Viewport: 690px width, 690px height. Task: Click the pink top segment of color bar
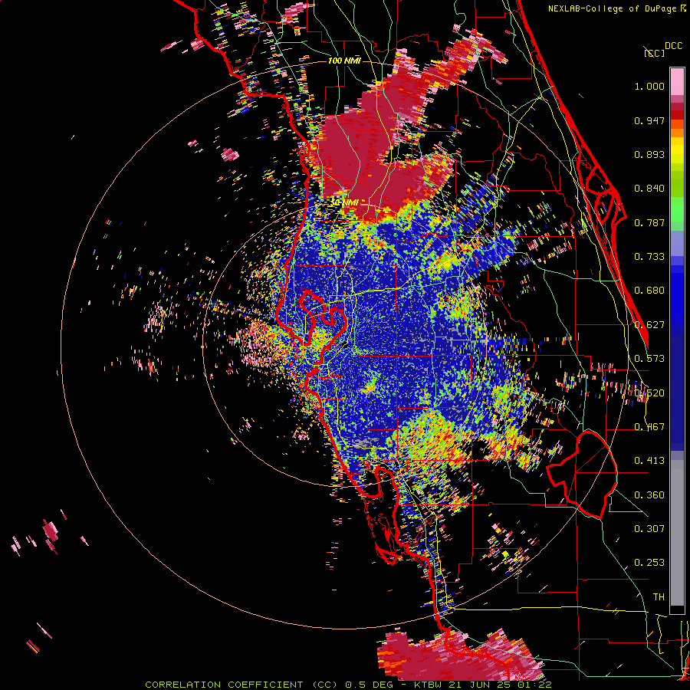click(x=677, y=81)
